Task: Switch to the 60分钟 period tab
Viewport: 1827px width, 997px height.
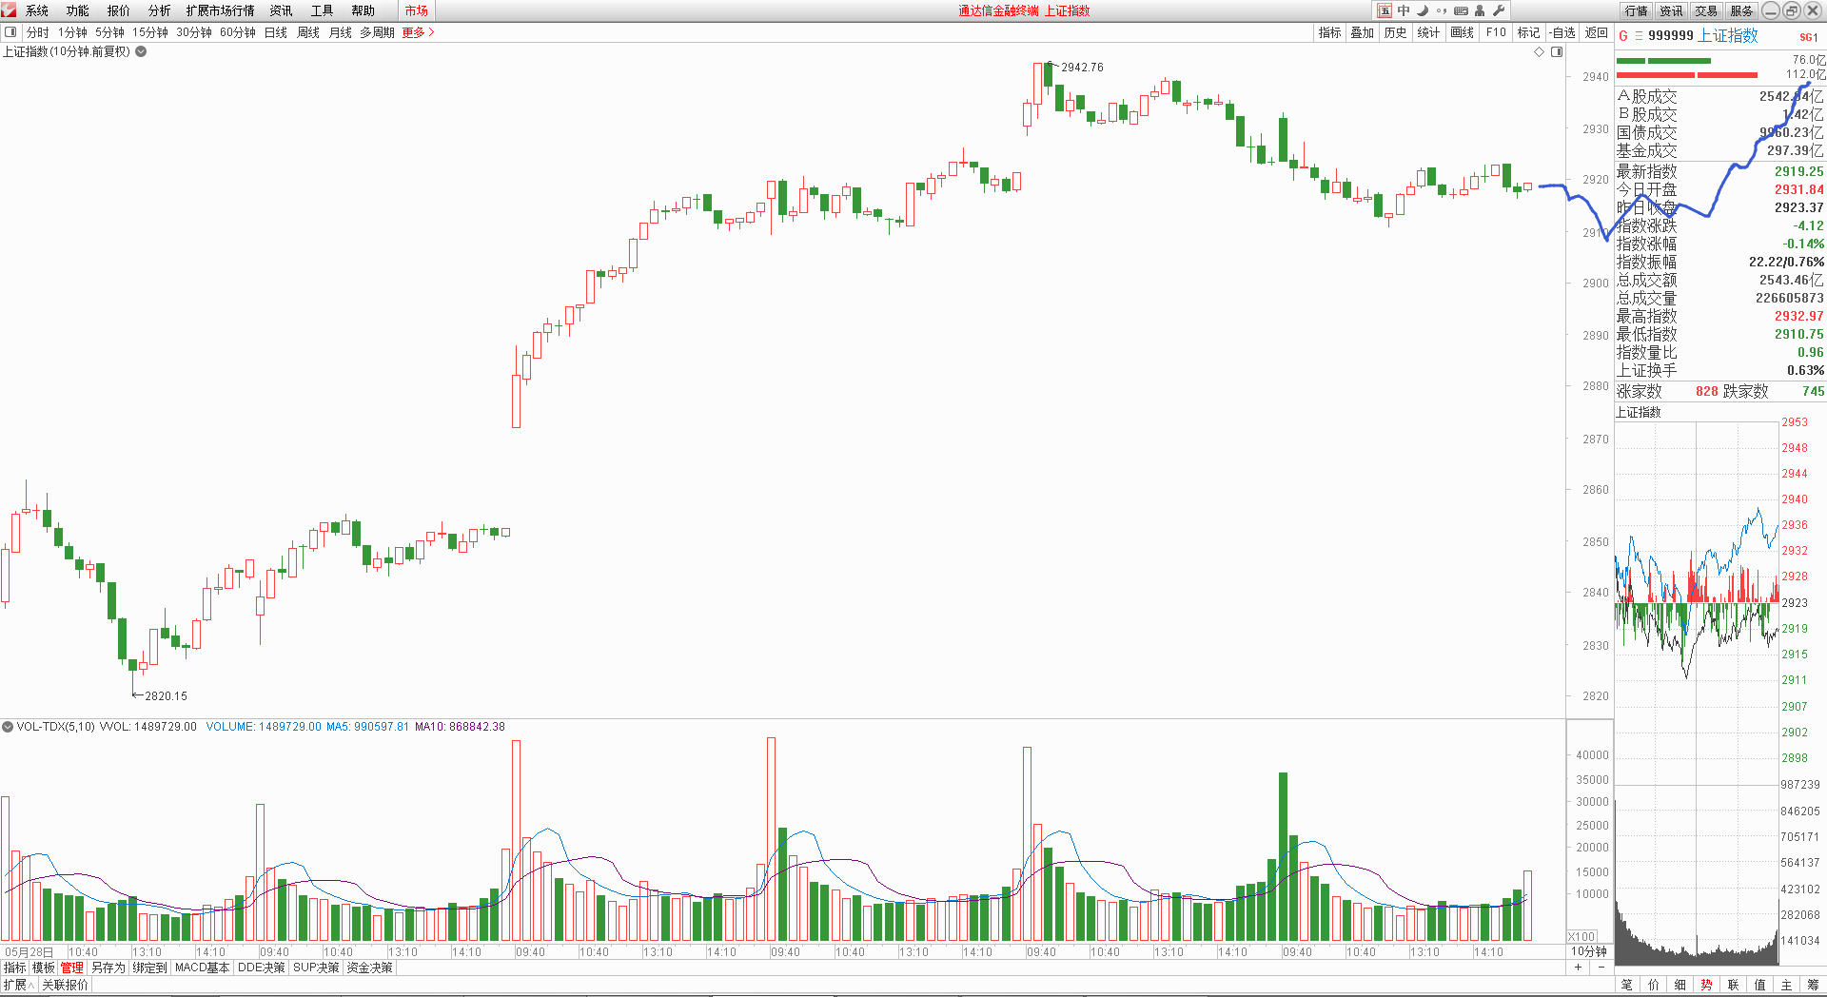Action: click(237, 32)
